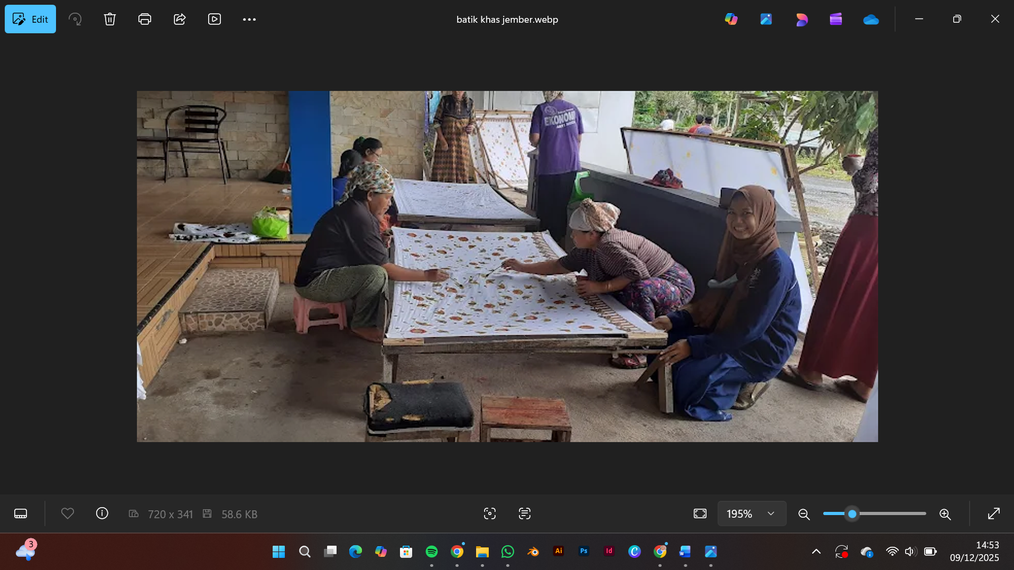The height and width of the screenshot is (570, 1014).
Task: Enter fullscreen mode
Action: pos(994,513)
